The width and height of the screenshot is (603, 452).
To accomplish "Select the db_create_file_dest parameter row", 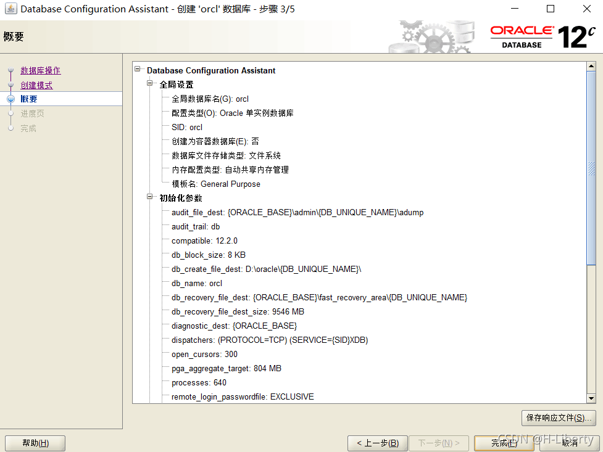I will (x=266, y=269).
